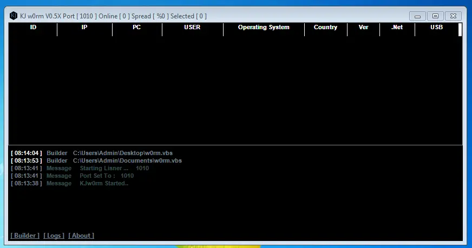Click the KJ w0rm title bar icon
472x248 pixels.
14,16
